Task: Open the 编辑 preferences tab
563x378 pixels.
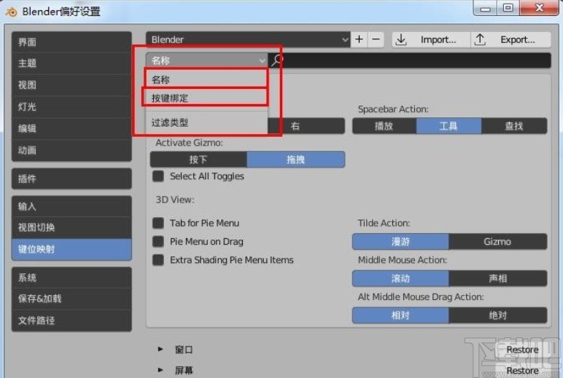Action: [x=71, y=128]
